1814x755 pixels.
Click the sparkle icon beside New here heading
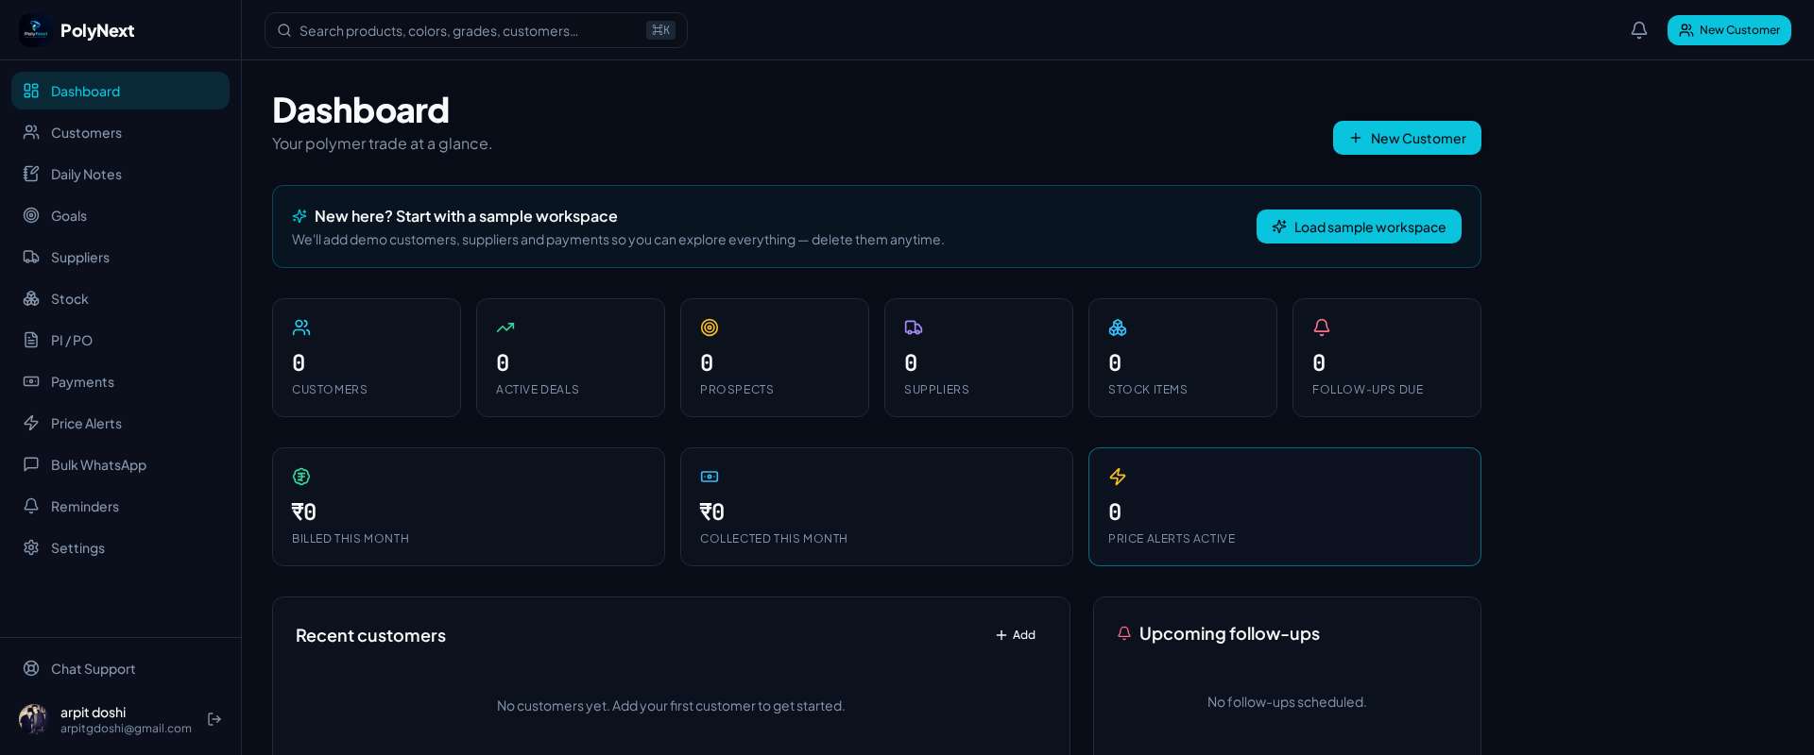click(x=299, y=216)
